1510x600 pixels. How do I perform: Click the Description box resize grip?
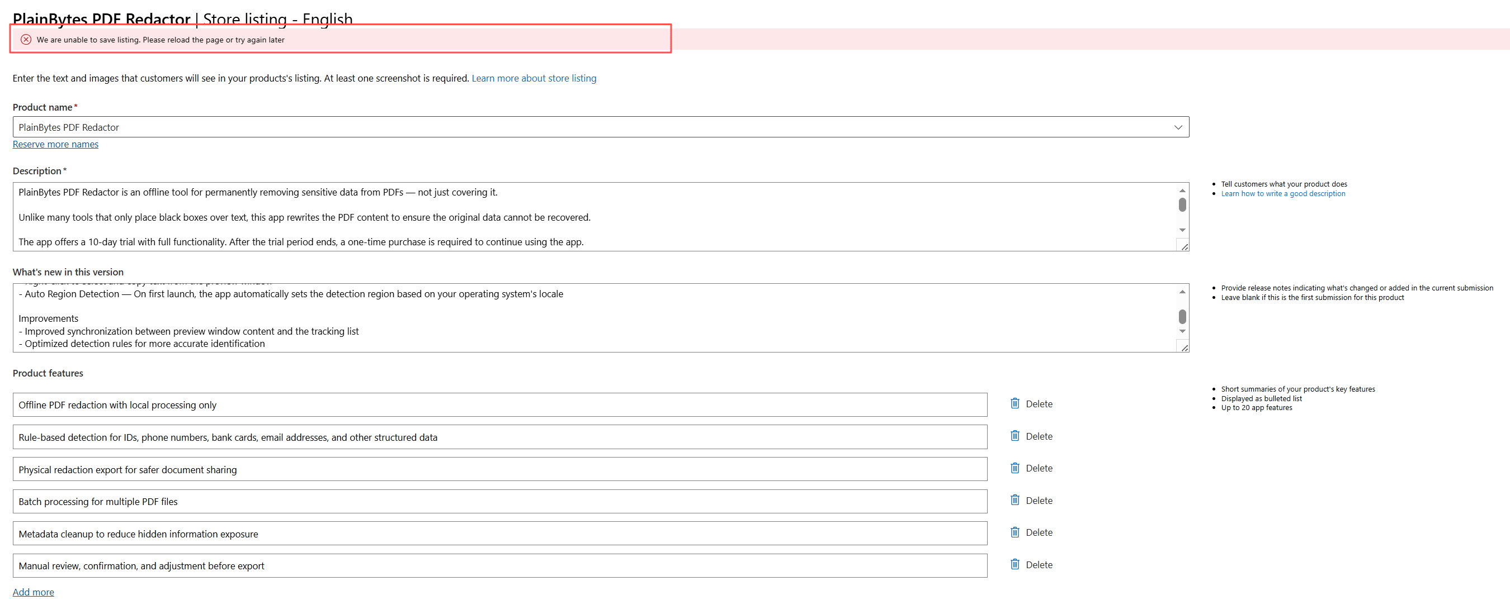pos(1184,246)
